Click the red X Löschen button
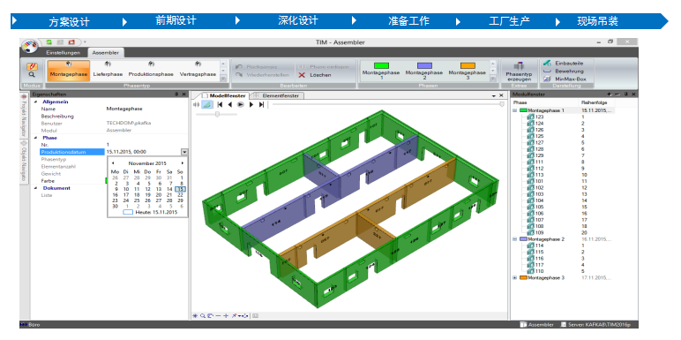Viewport: 681px width, 340px height. point(302,75)
